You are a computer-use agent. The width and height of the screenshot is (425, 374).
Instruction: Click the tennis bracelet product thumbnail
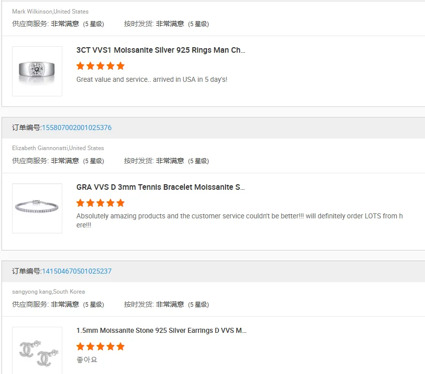point(37,208)
